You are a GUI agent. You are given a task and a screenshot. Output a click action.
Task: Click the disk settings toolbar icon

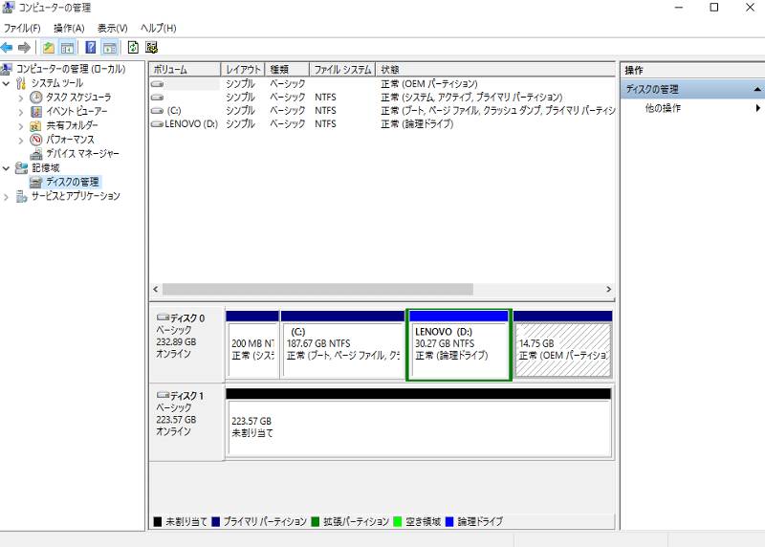[x=152, y=47]
